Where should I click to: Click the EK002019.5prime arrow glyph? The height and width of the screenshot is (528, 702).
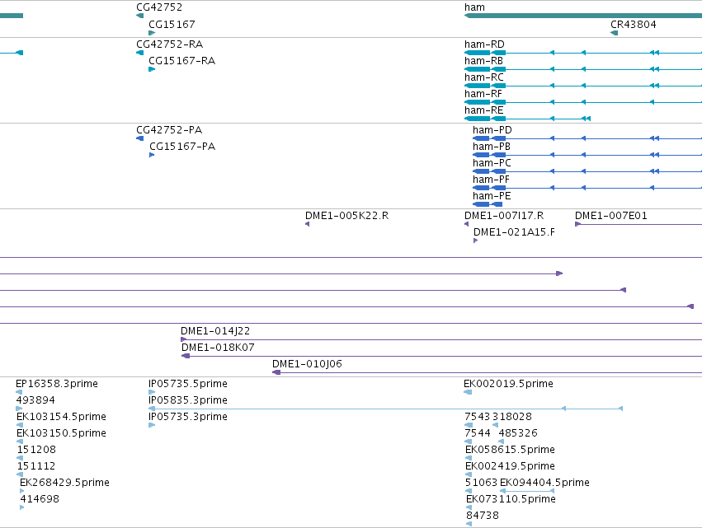pos(468,392)
